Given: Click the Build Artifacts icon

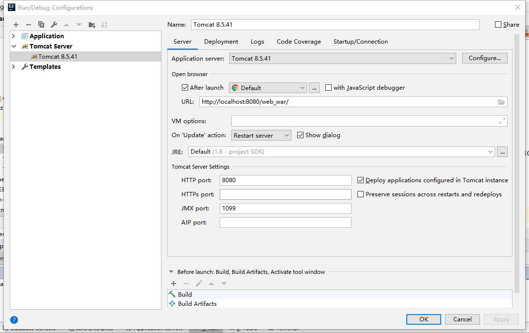Looking at the screenshot, I should (x=172, y=303).
